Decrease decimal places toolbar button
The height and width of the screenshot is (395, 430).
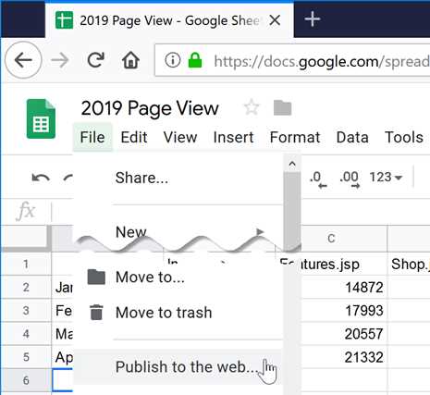point(318,179)
